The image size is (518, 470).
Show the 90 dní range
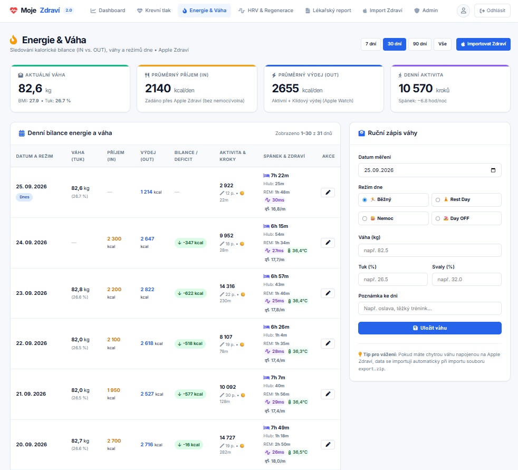click(420, 44)
